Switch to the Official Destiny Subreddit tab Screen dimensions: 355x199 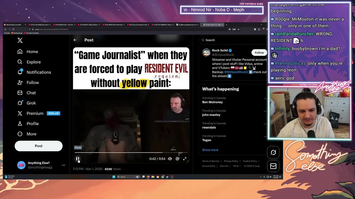[15, 25]
